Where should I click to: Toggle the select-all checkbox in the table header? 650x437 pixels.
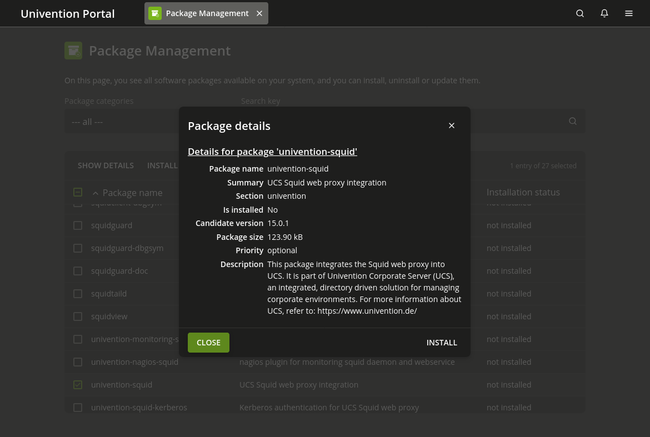pos(78,192)
